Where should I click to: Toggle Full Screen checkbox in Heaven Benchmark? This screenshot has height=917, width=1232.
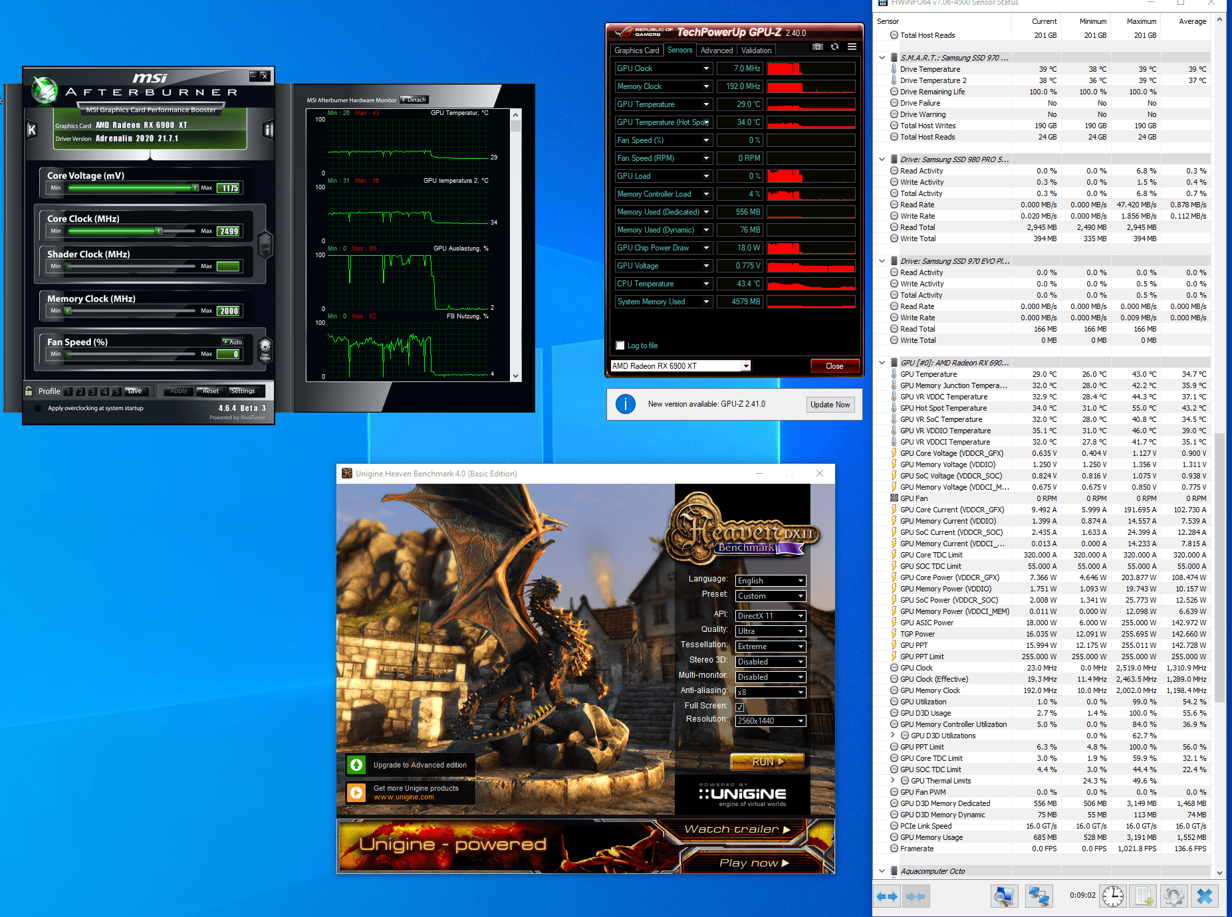click(x=740, y=707)
